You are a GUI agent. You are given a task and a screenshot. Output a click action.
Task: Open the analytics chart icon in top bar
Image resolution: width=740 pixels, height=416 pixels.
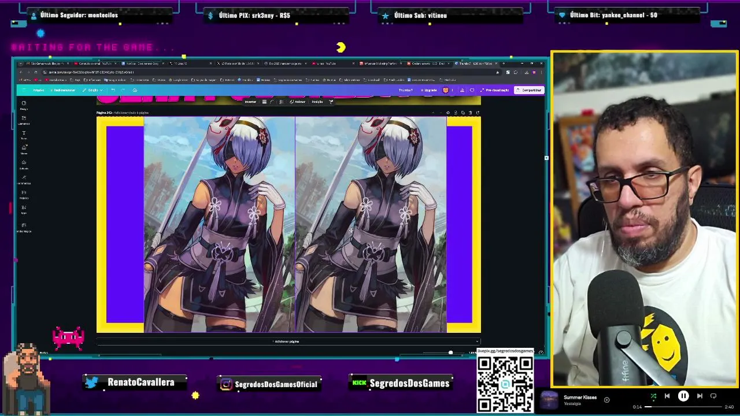[x=462, y=90]
